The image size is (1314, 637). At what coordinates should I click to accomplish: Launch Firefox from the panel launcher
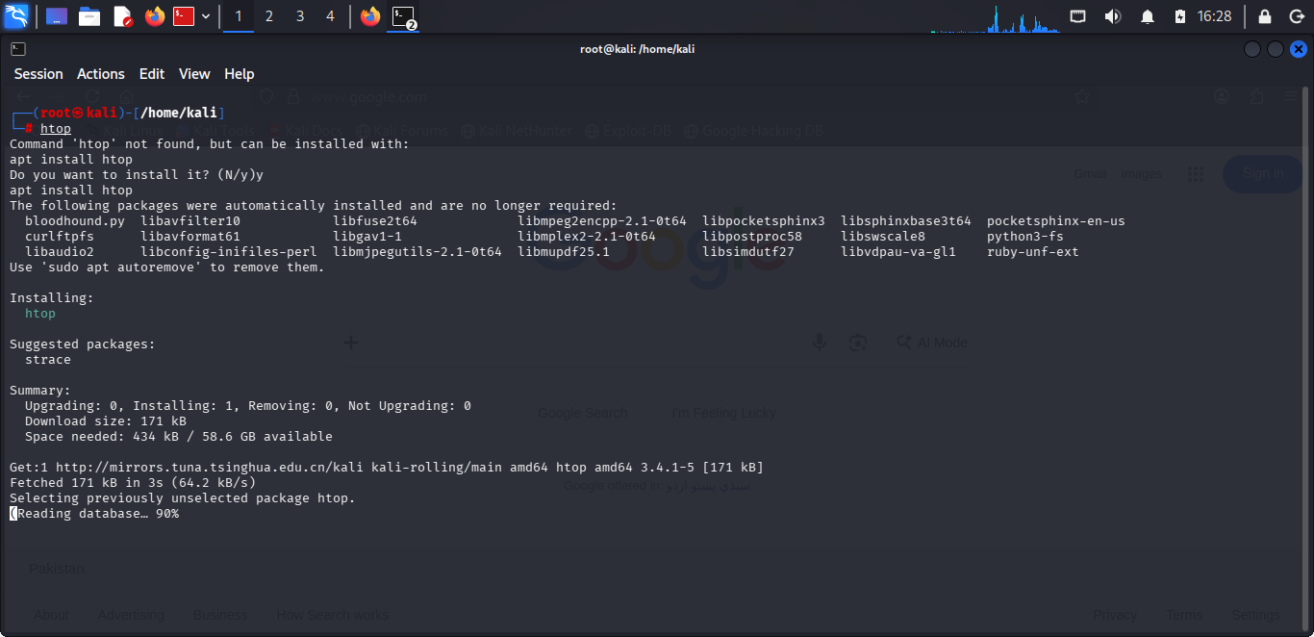click(x=155, y=16)
